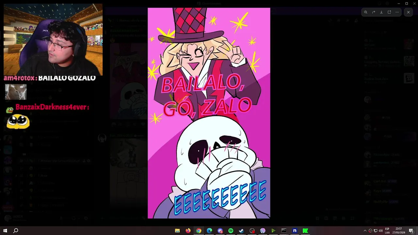The image size is (418, 235).
Task: Open Spotify from the taskbar
Action: click(x=231, y=231)
